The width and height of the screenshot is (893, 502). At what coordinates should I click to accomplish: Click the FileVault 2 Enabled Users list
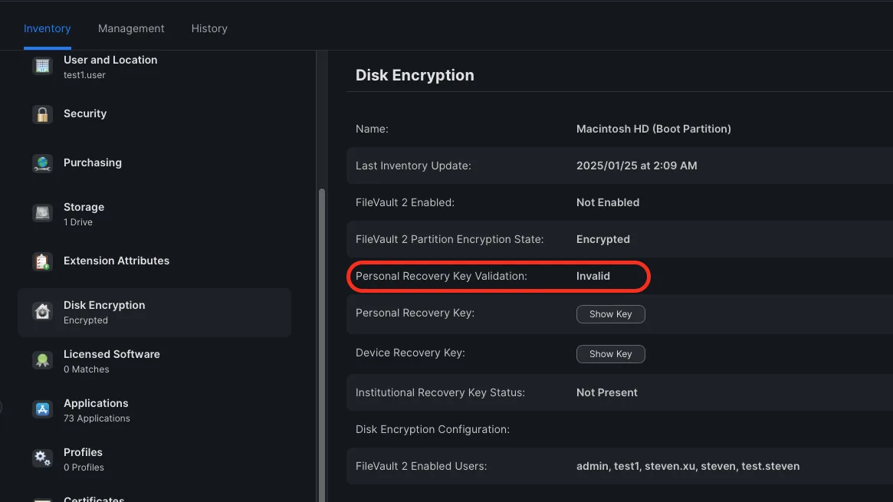688,466
